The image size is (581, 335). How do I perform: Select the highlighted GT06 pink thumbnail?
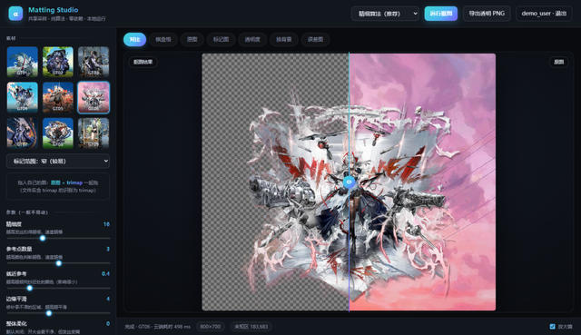pyautogui.click(x=94, y=97)
